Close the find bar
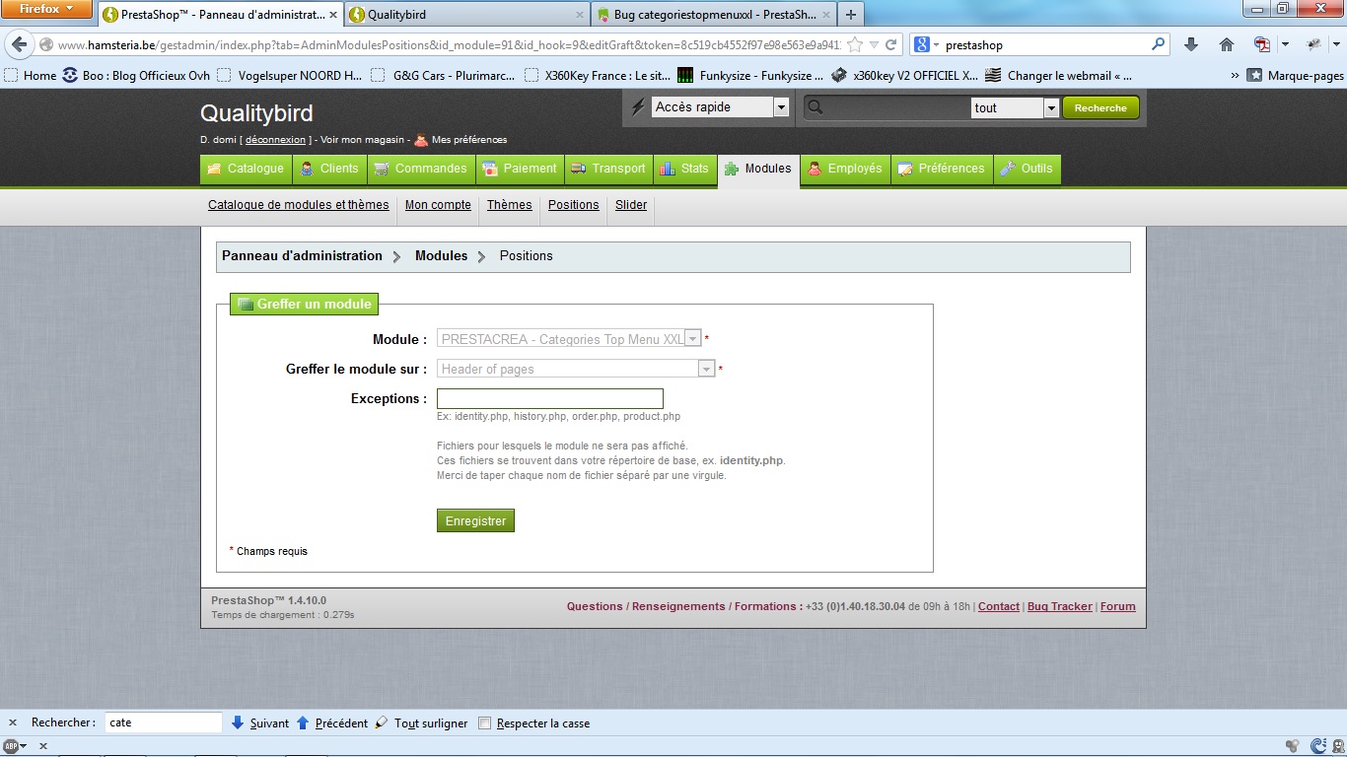1347x757 pixels. 13,723
